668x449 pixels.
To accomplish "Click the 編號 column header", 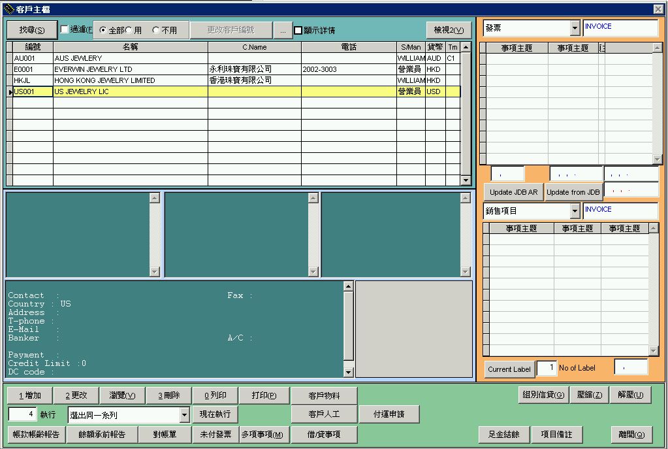I will coord(33,47).
